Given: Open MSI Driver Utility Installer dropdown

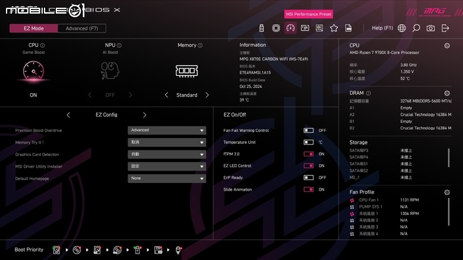Looking at the screenshot, I should click(x=167, y=166).
